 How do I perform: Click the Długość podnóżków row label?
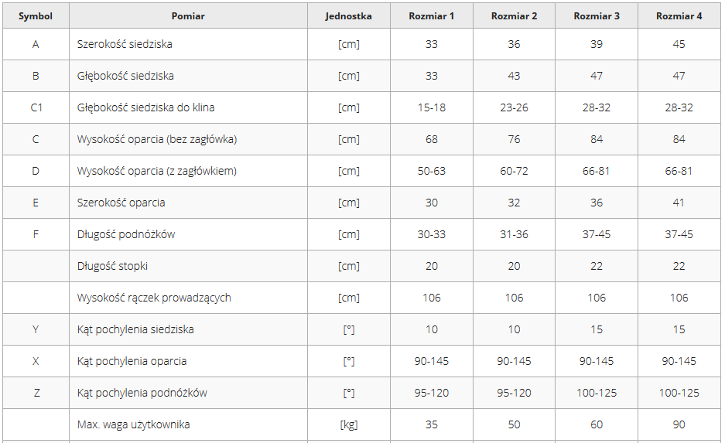[126, 234]
